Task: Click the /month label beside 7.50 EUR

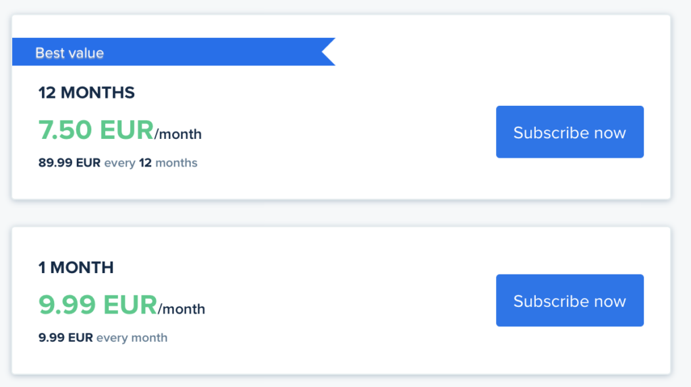Action: click(178, 134)
